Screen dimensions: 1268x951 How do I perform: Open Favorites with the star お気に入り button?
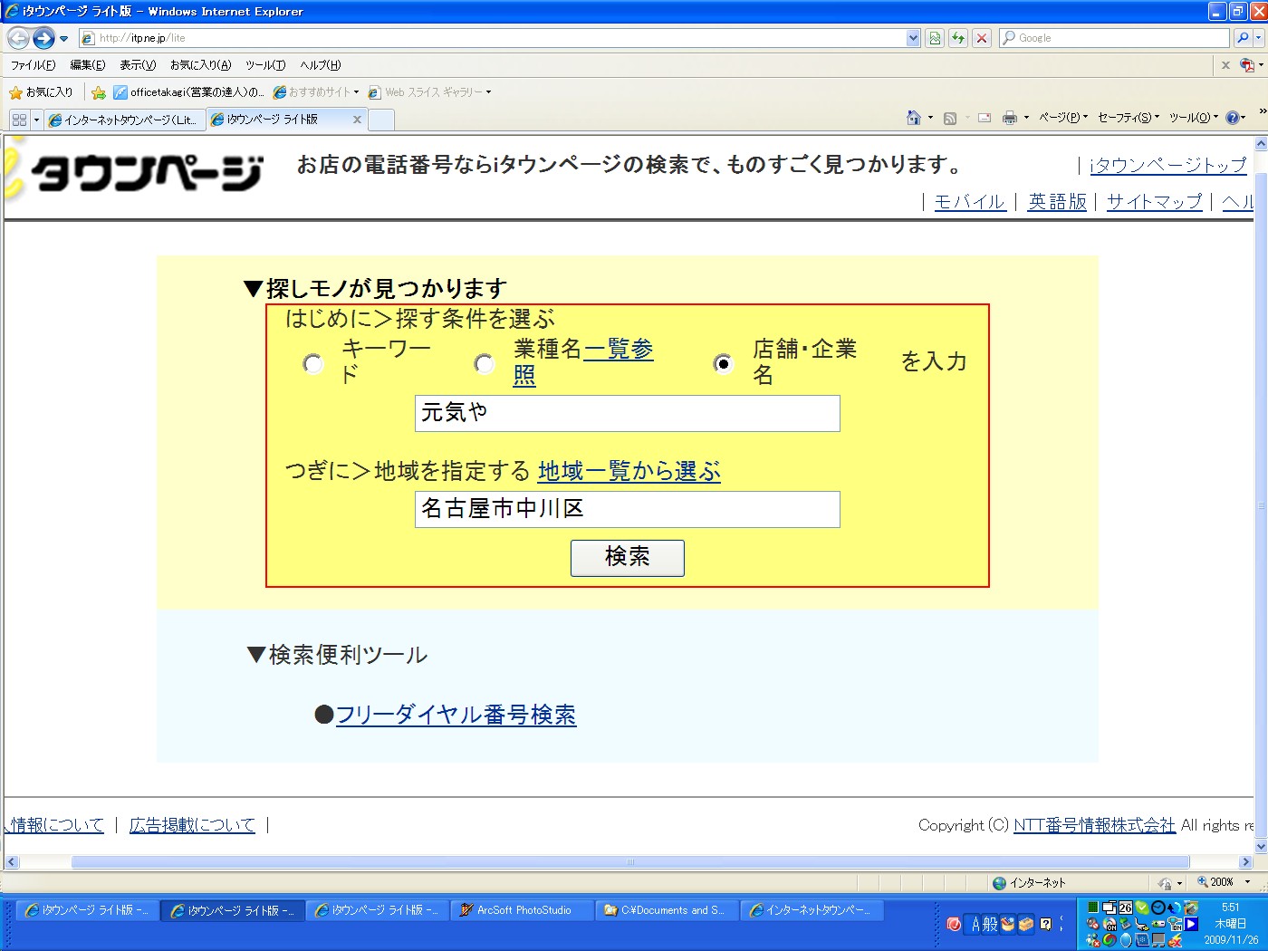(x=41, y=92)
